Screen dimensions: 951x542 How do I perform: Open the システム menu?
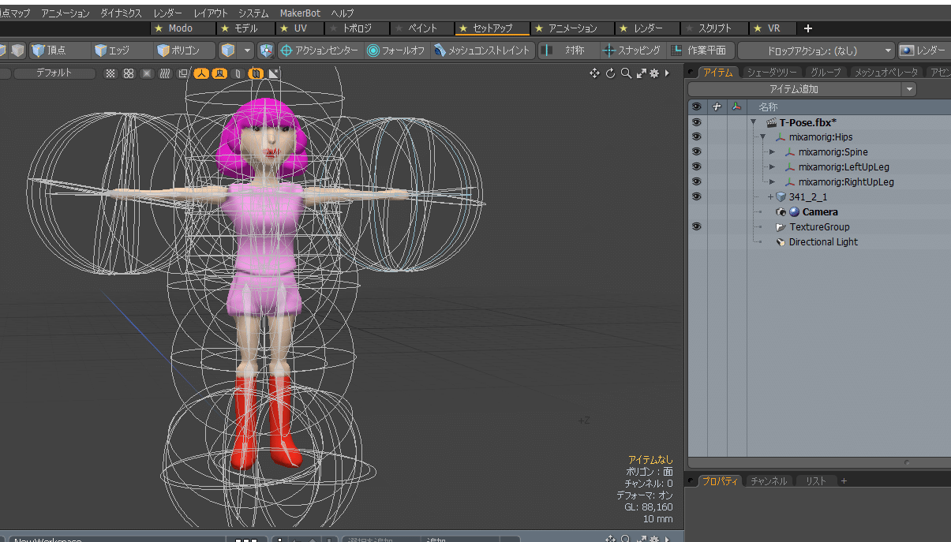click(253, 13)
